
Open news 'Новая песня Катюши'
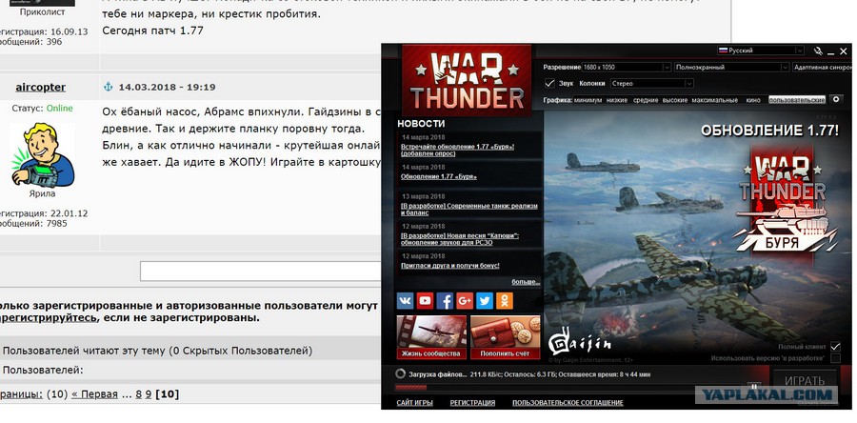460,239
